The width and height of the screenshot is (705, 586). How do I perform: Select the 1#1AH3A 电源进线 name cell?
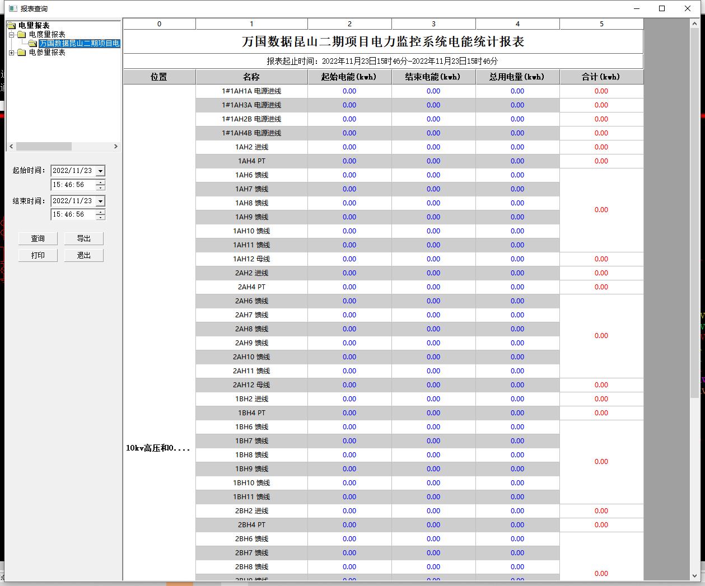pyautogui.click(x=251, y=105)
